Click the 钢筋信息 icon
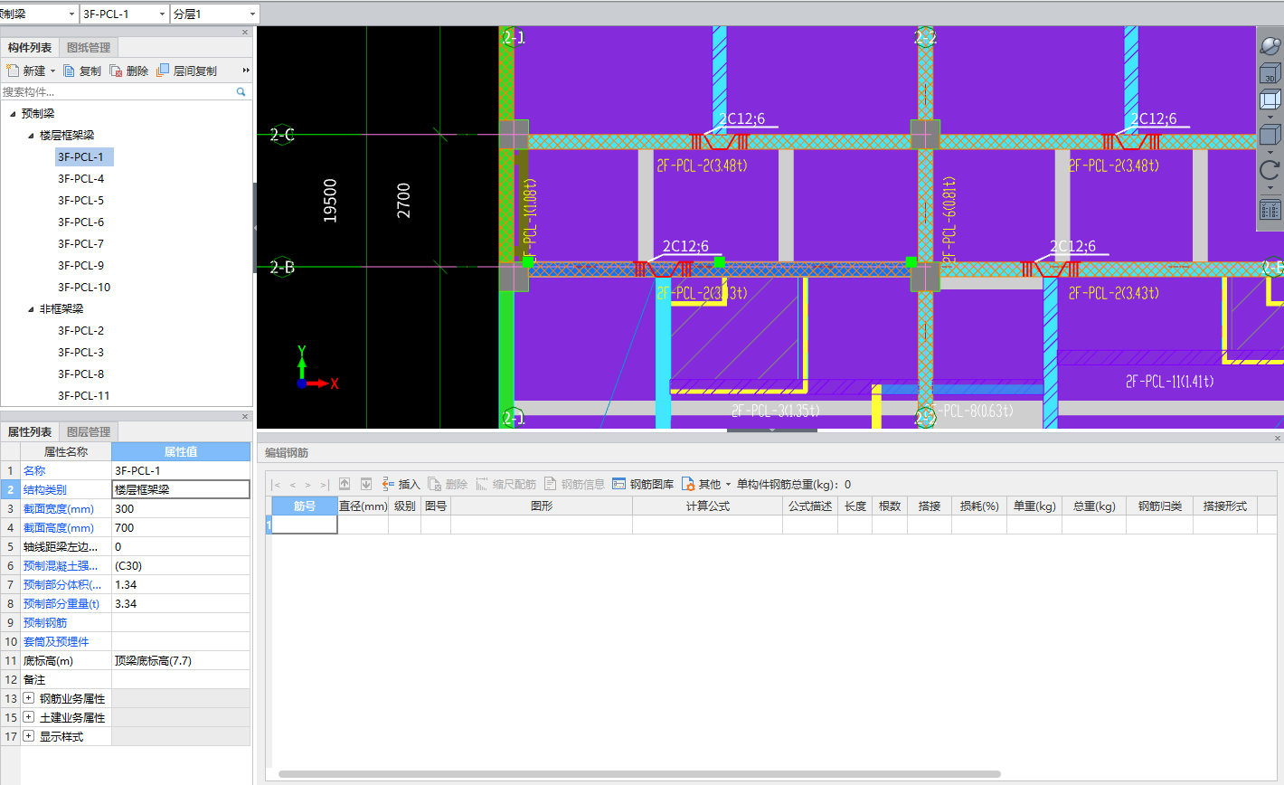The height and width of the screenshot is (785, 1284). (x=551, y=484)
